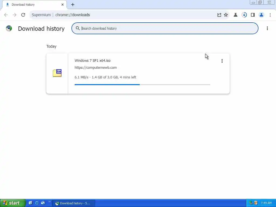Click the 7:49 AM clock
Screen dimensions: 276x207
pyautogui.click(x=266, y=203)
